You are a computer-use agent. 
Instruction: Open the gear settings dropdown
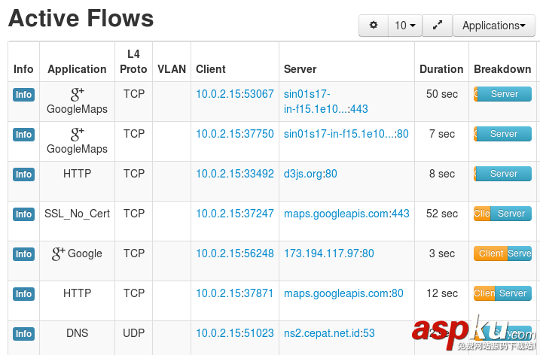coord(374,26)
